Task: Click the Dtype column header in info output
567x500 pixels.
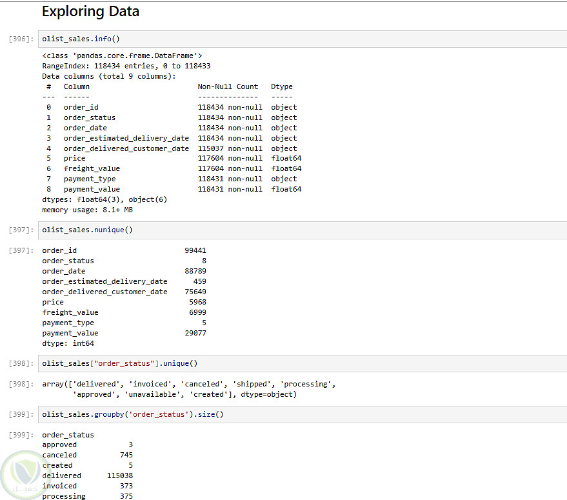Action: pyautogui.click(x=281, y=86)
